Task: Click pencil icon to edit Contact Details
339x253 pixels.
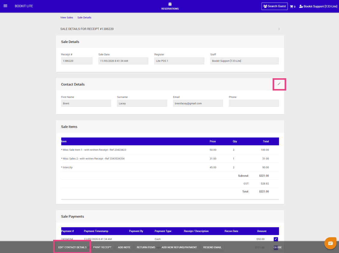Action: click(x=279, y=84)
